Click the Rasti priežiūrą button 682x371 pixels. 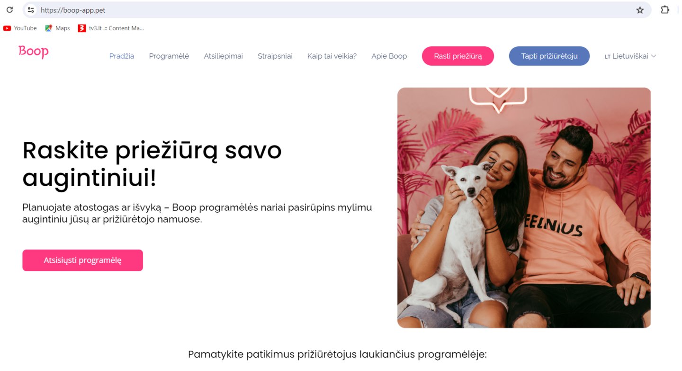[x=458, y=56]
